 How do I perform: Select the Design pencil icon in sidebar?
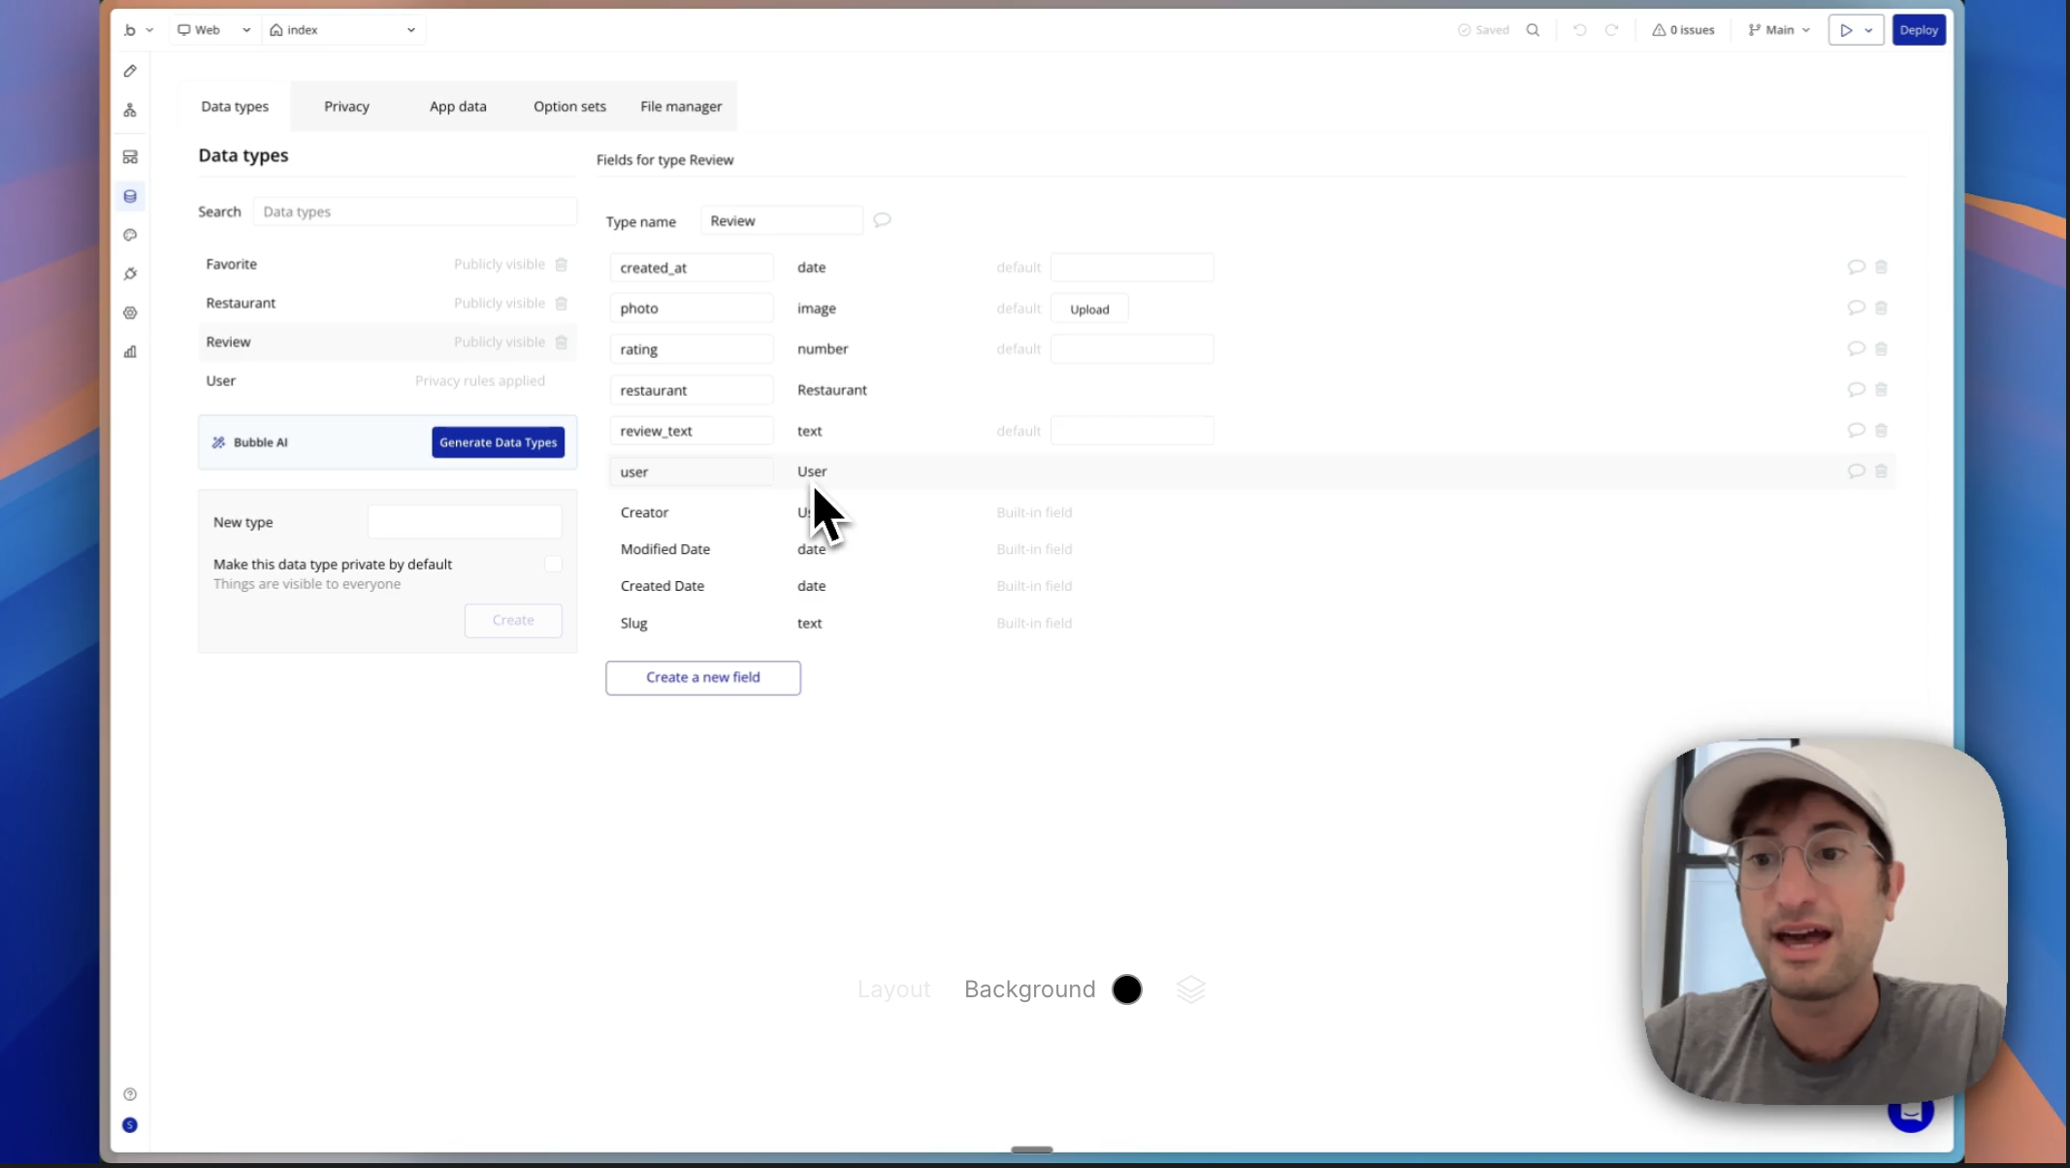click(130, 70)
